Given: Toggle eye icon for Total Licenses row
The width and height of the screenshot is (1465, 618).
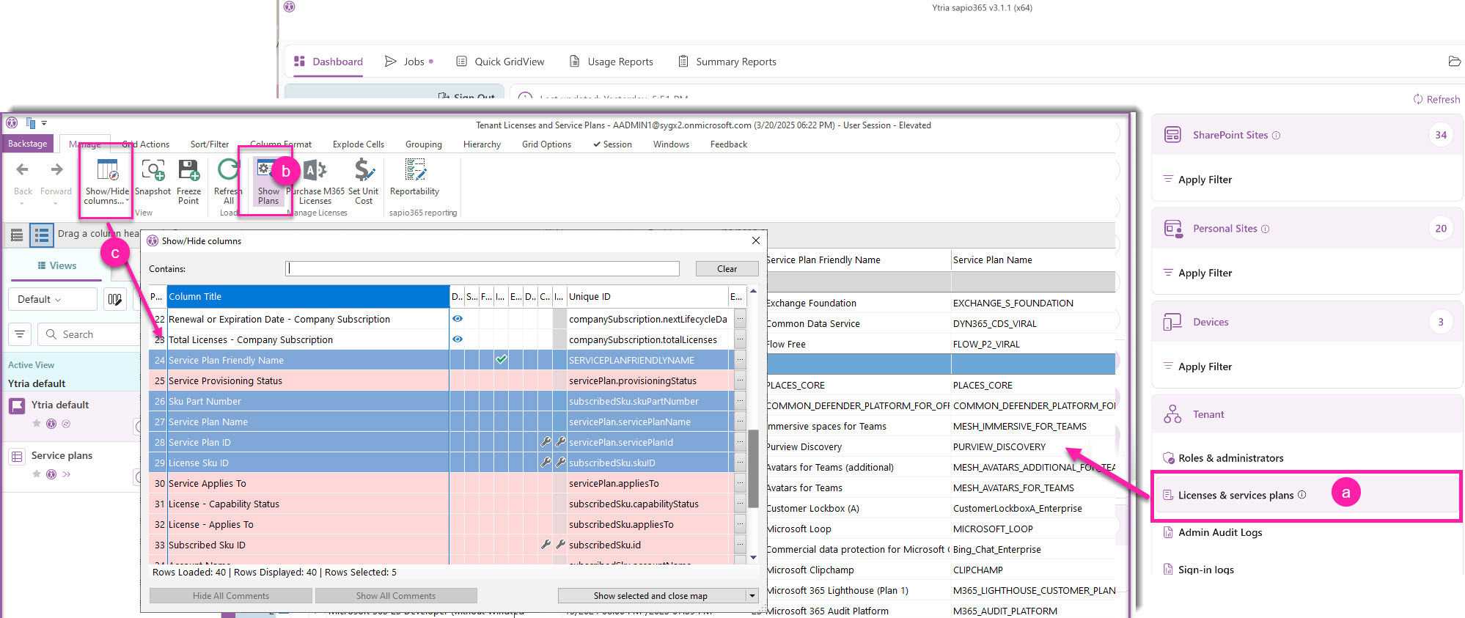Looking at the screenshot, I should click(458, 339).
